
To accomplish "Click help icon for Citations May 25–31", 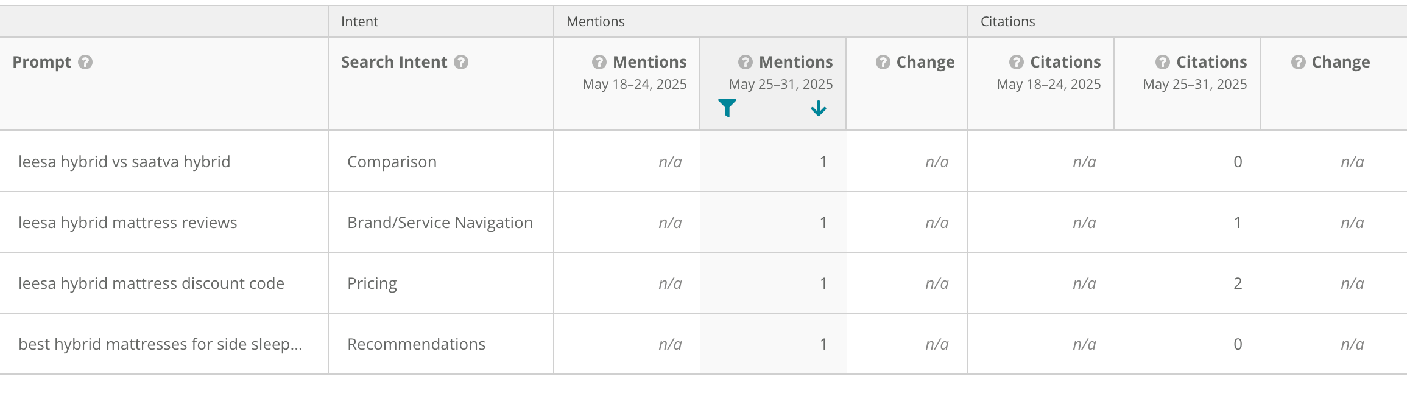I will pos(1163,62).
